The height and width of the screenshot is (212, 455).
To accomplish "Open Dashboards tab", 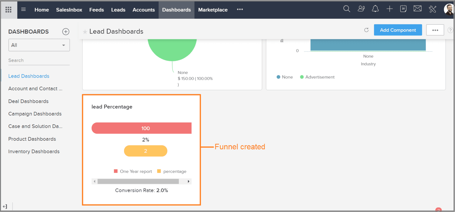I will click(177, 10).
